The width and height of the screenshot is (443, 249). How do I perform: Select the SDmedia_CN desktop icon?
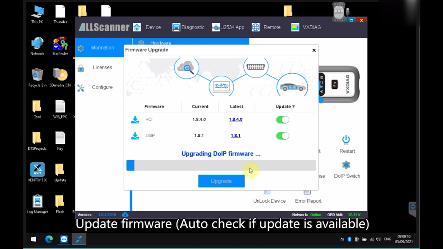(x=60, y=78)
